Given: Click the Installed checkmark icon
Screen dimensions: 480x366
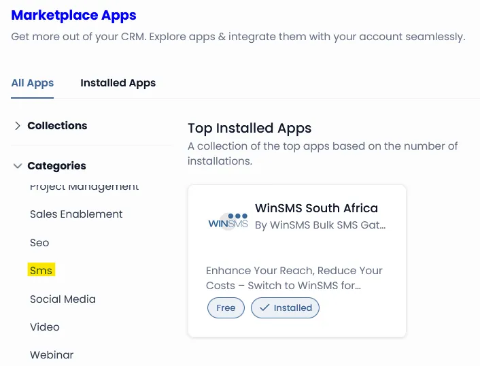Looking at the screenshot, I should click(x=264, y=307).
